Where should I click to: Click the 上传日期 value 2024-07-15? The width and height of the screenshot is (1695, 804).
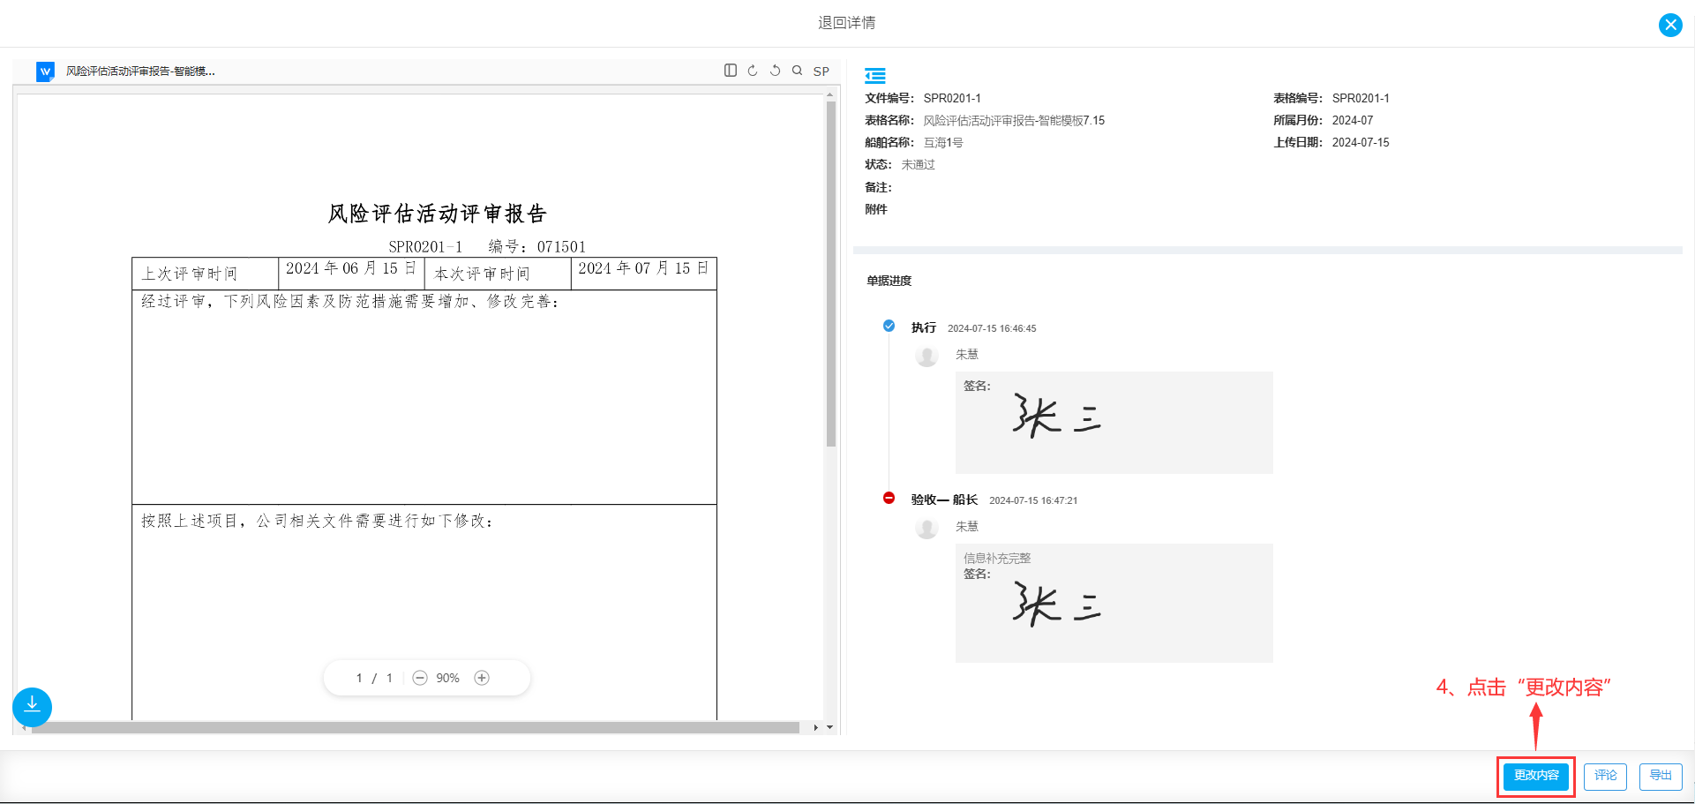[1361, 142]
